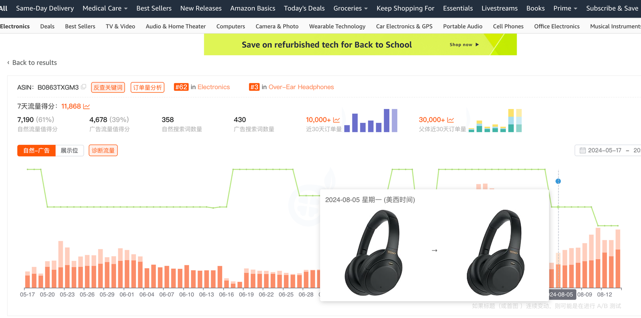Open TV & Video category

121,26
